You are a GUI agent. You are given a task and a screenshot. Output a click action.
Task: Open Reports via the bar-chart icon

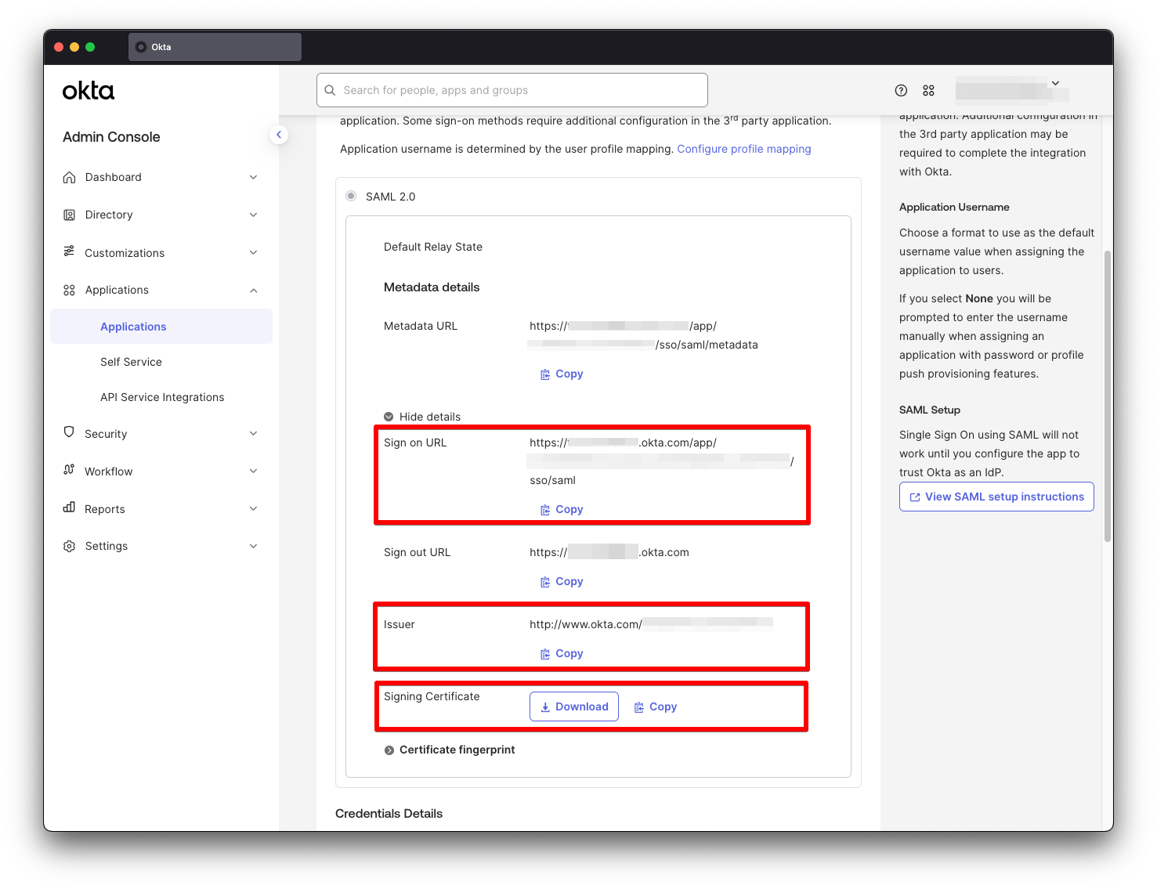[70, 508]
